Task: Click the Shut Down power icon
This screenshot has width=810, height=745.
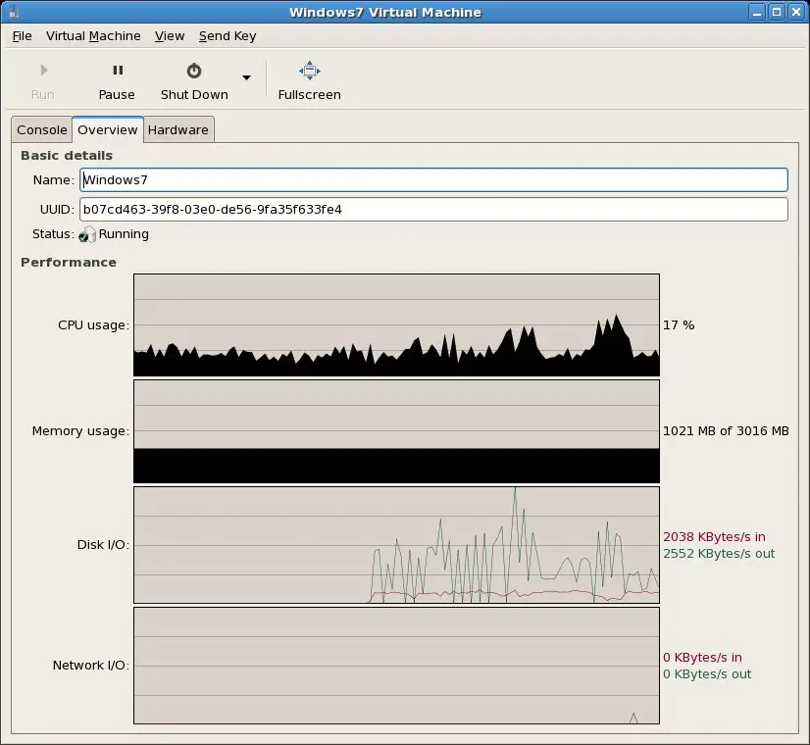Action: [x=194, y=71]
